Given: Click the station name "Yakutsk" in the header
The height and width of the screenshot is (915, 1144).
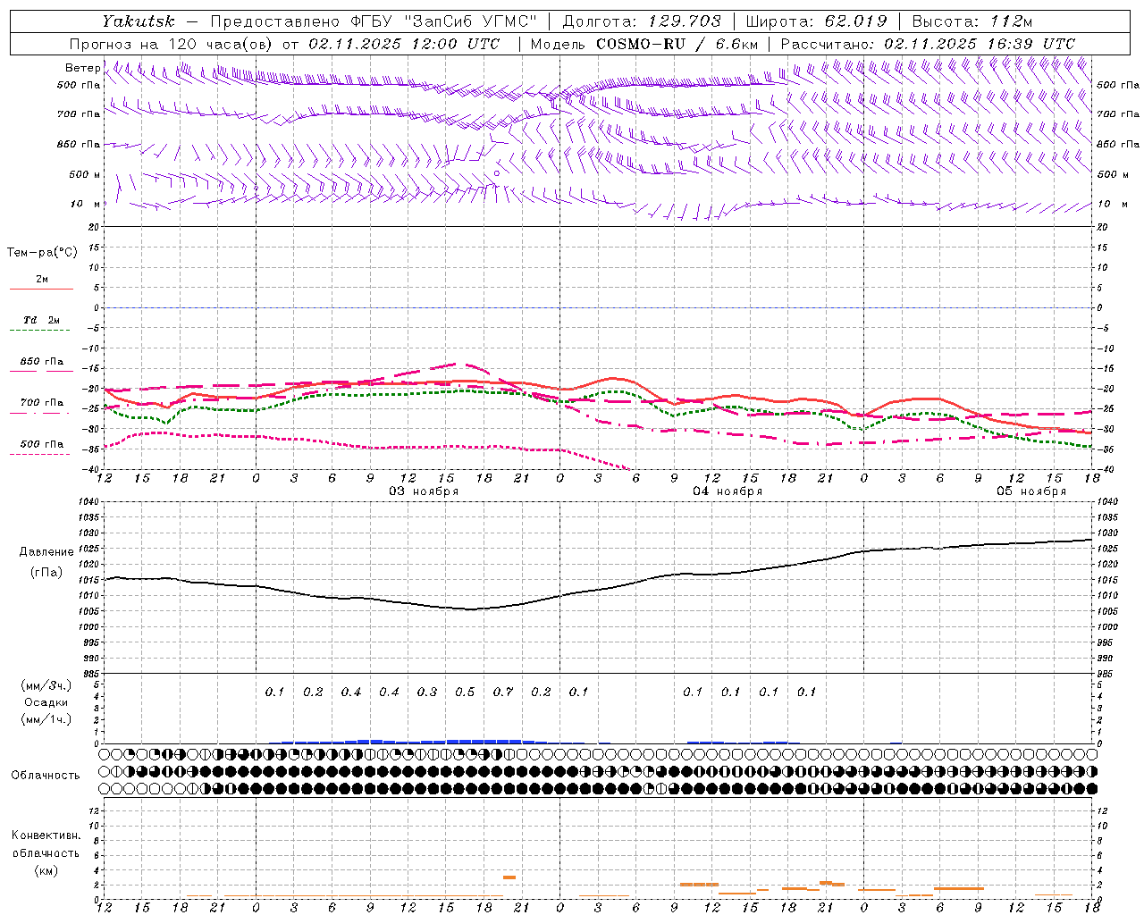Looking at the screenshot, I should point(138,21).
